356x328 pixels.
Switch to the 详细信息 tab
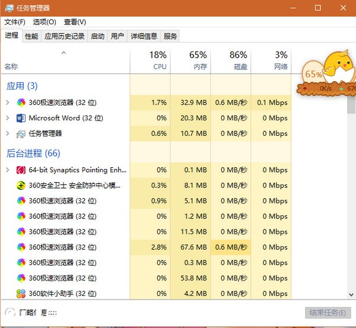click(x=144, y=36)
